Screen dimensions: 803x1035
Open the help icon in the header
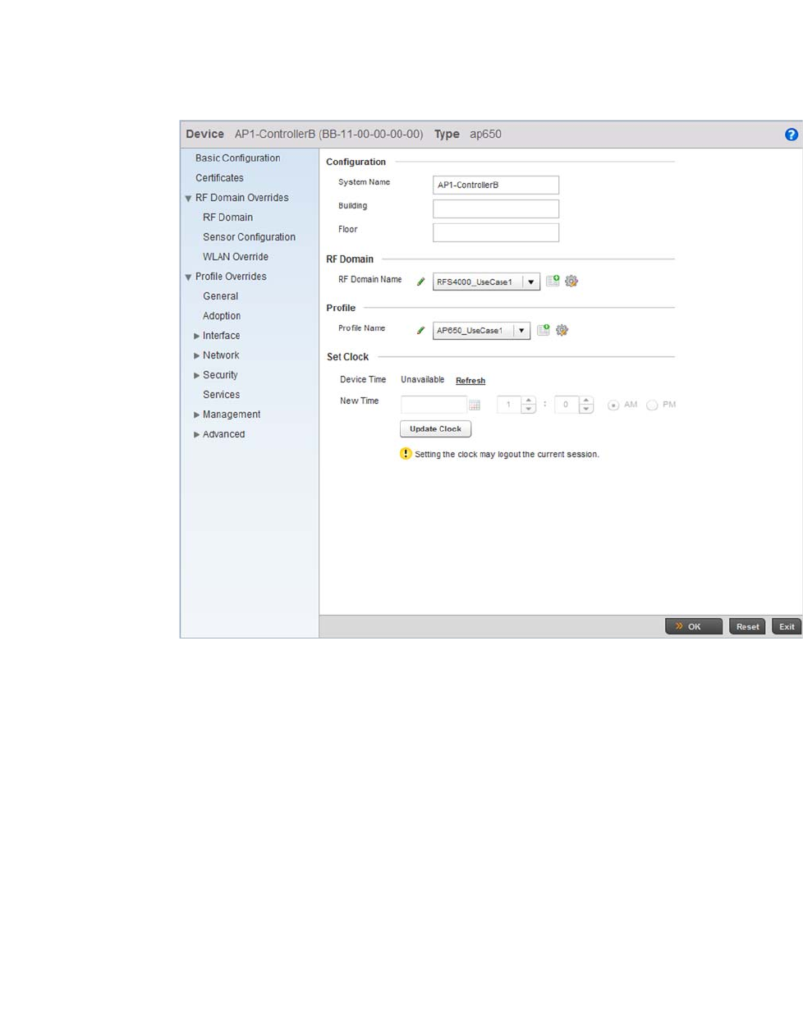(x=791, y=135)
